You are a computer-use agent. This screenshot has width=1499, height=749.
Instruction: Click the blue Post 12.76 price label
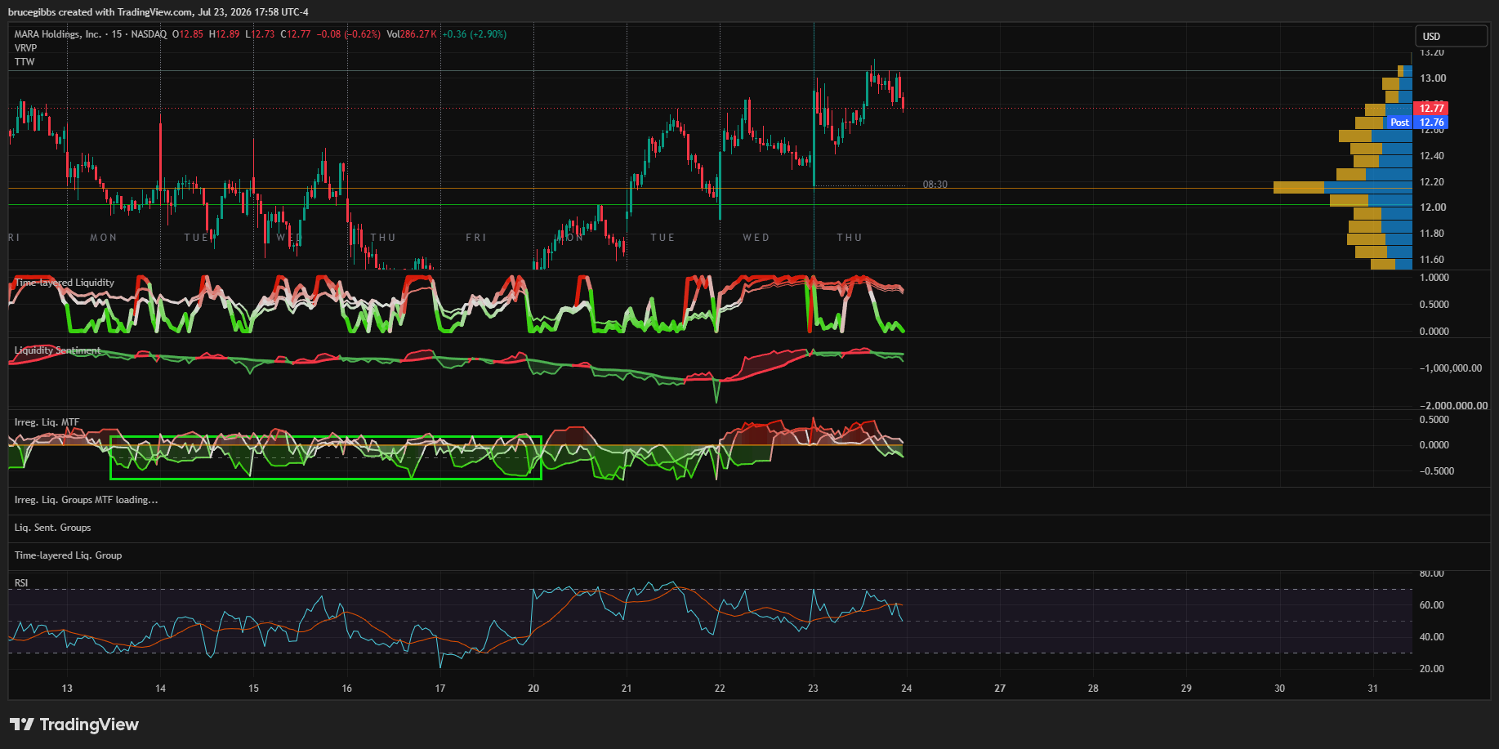1417,123
